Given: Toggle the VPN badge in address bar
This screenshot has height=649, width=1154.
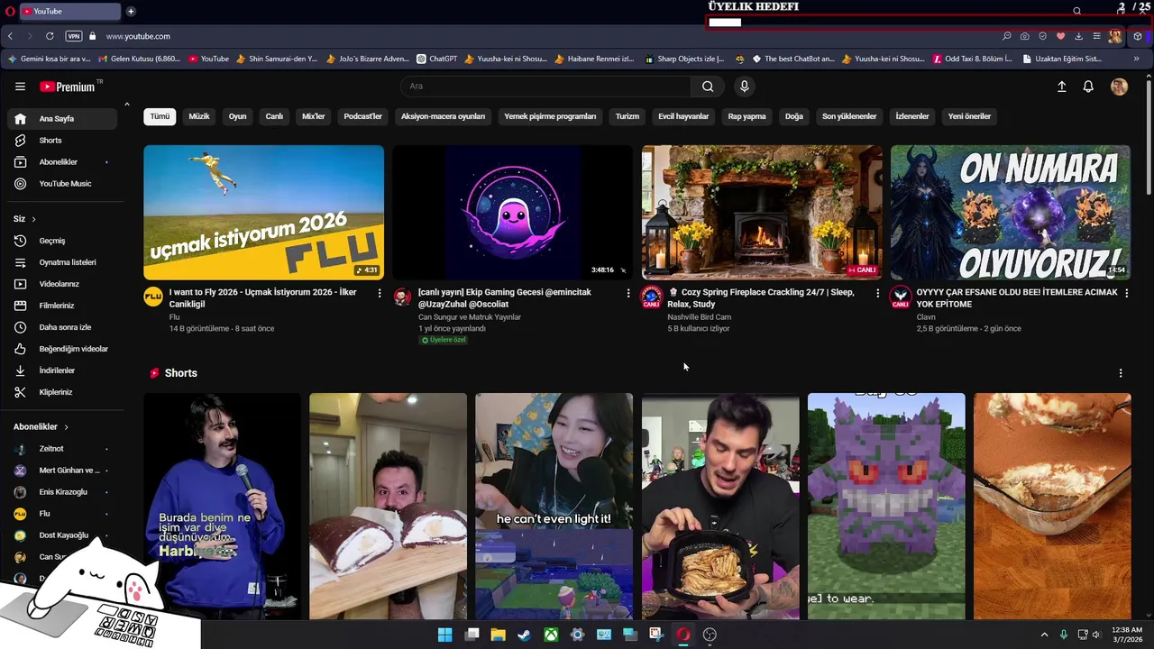Looking at the screenshot, I should click(x=74, y=36).
